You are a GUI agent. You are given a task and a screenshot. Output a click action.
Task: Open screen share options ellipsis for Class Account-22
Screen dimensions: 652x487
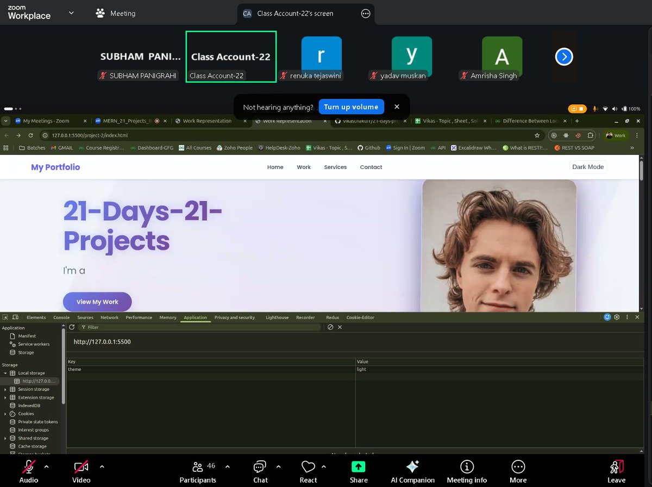point(366,14)
